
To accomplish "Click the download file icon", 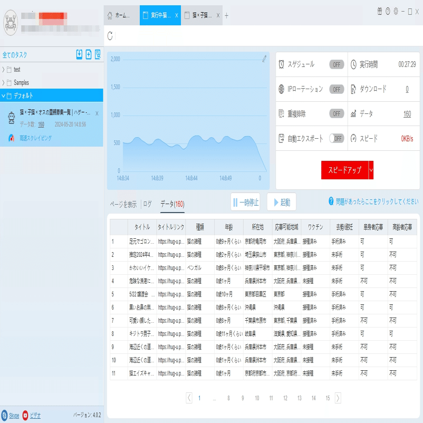I will pyautogui.click(x=353, y=89).
